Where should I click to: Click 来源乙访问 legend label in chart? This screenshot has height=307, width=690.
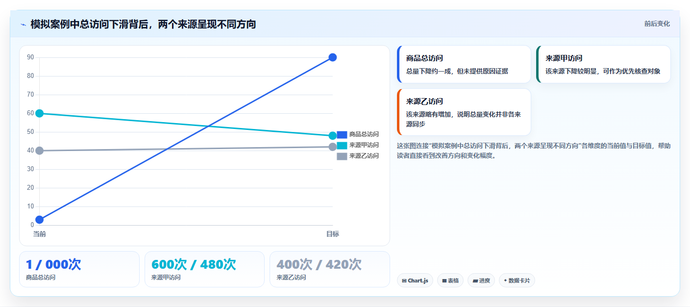point(364,156)
